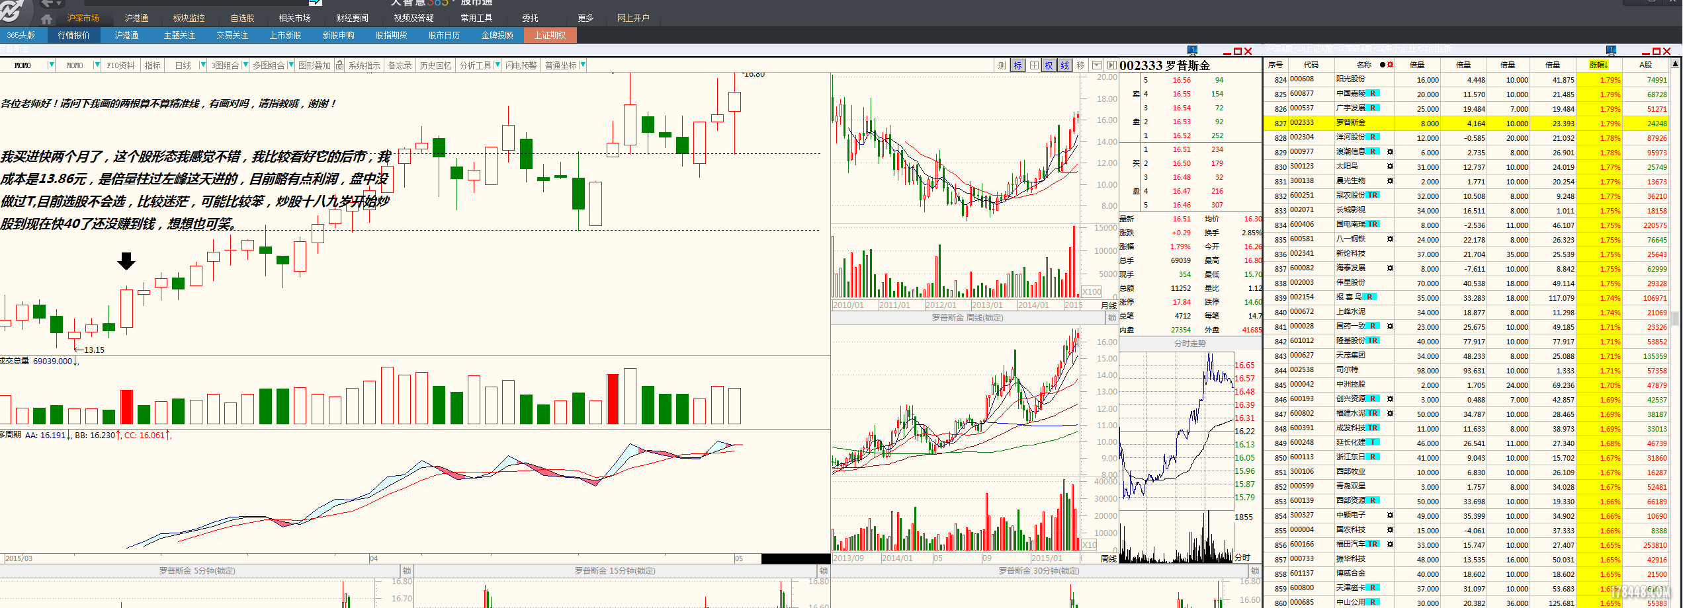Toggle the 标 marker button
The height and width of the screenshot is (608, 1685).
coord(1017,65)
